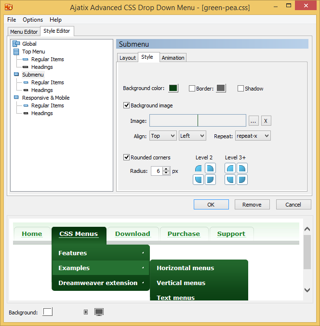Viewport: 320px width, 326px height.
Task: Open the Border color swatch
Action: click(x=221, y=88)
